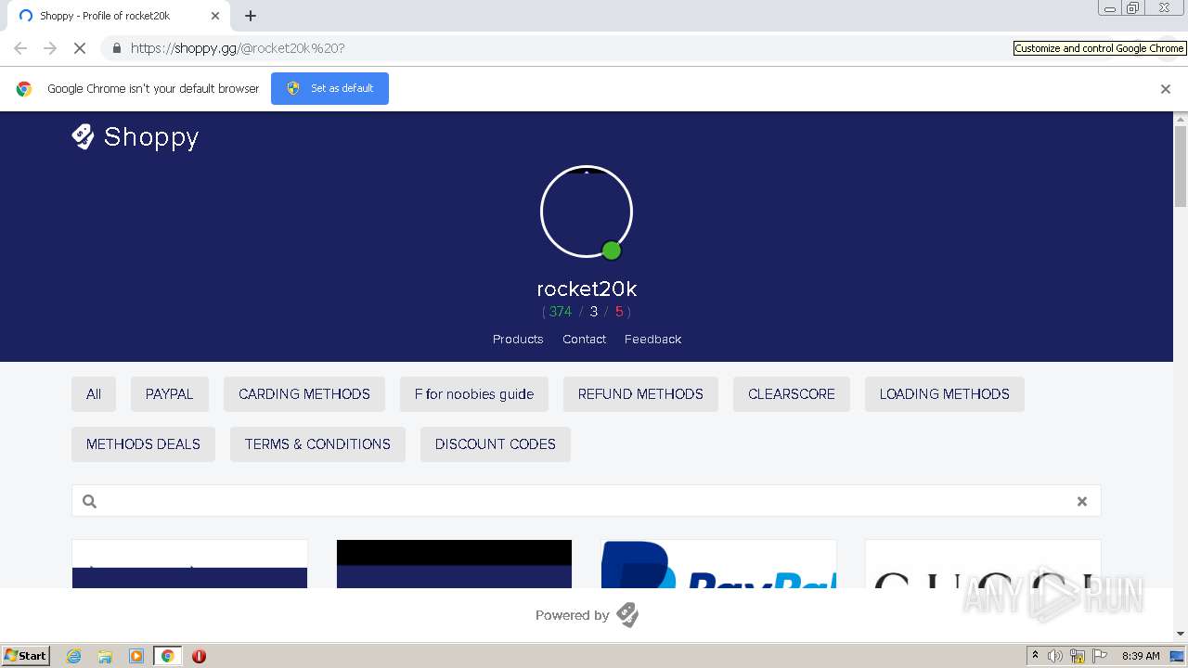1188x668 pixels.
Task: Open network status tray icon
Action: coord(1078,656)
